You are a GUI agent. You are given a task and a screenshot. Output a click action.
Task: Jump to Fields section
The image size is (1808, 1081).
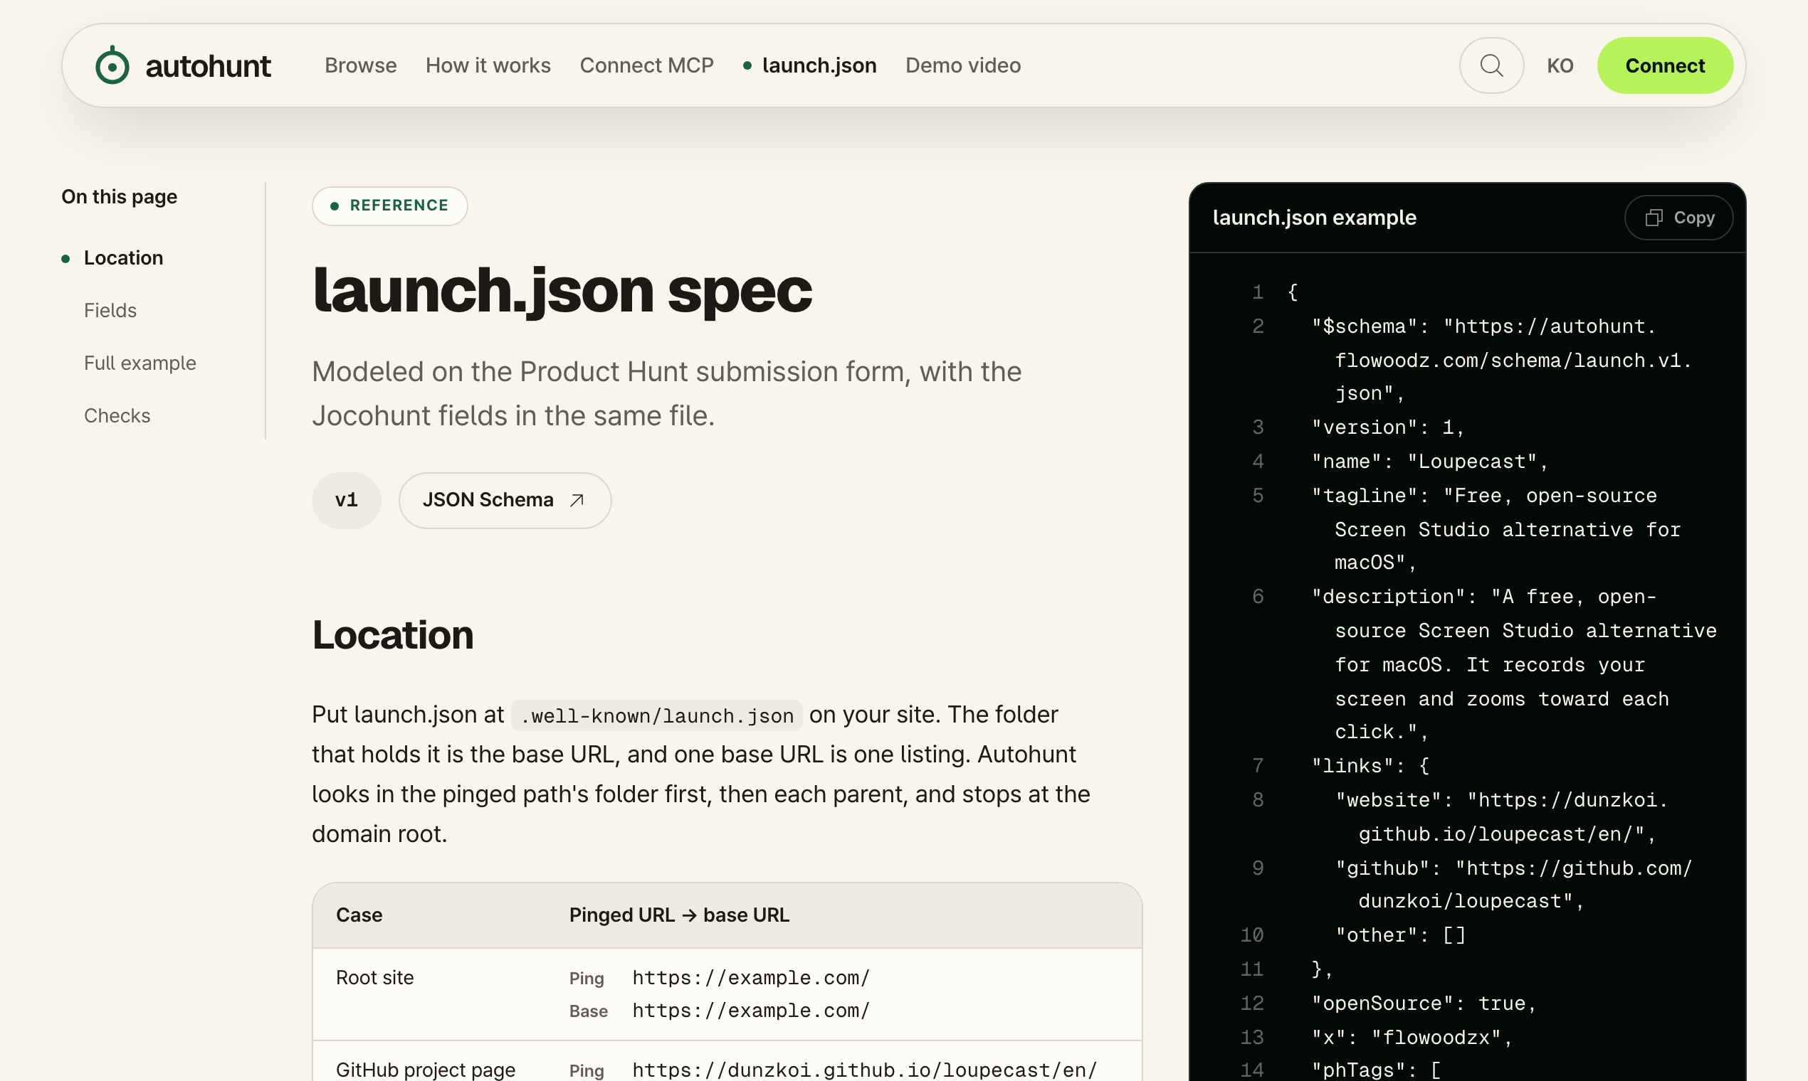[x=110, y=310]
